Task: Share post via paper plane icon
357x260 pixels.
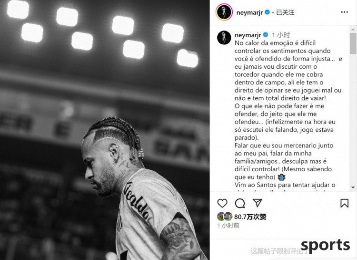Action: (257, 203)
